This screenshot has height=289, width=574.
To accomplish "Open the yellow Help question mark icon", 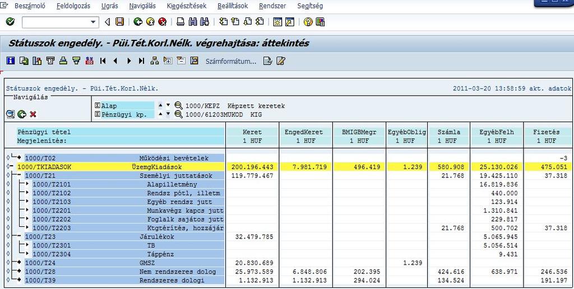I will click(308, 22).
